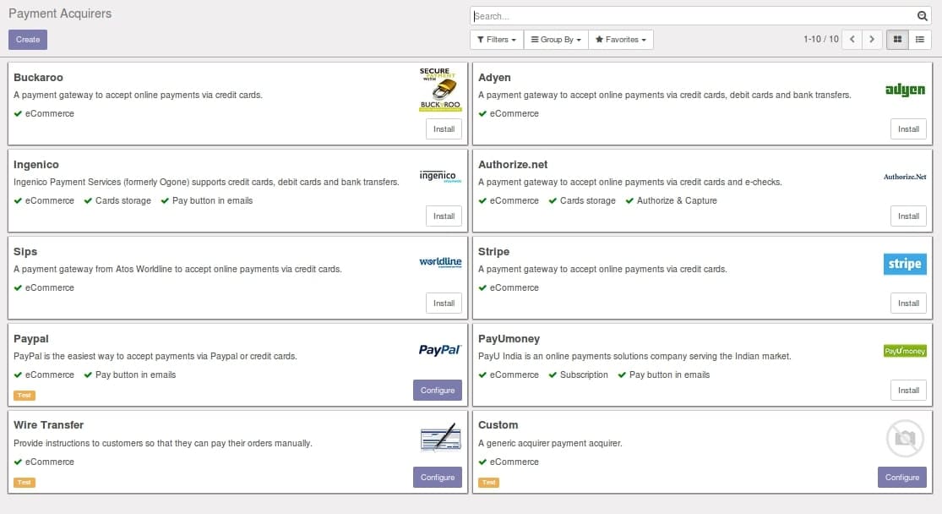This screenshot has height=514, width=942.
Task: Configure the Paypal acquirer
Action: 438,391
